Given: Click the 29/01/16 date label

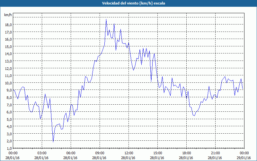Looking at the screenshot, I should pyautogui.click(x=244, y=158).
